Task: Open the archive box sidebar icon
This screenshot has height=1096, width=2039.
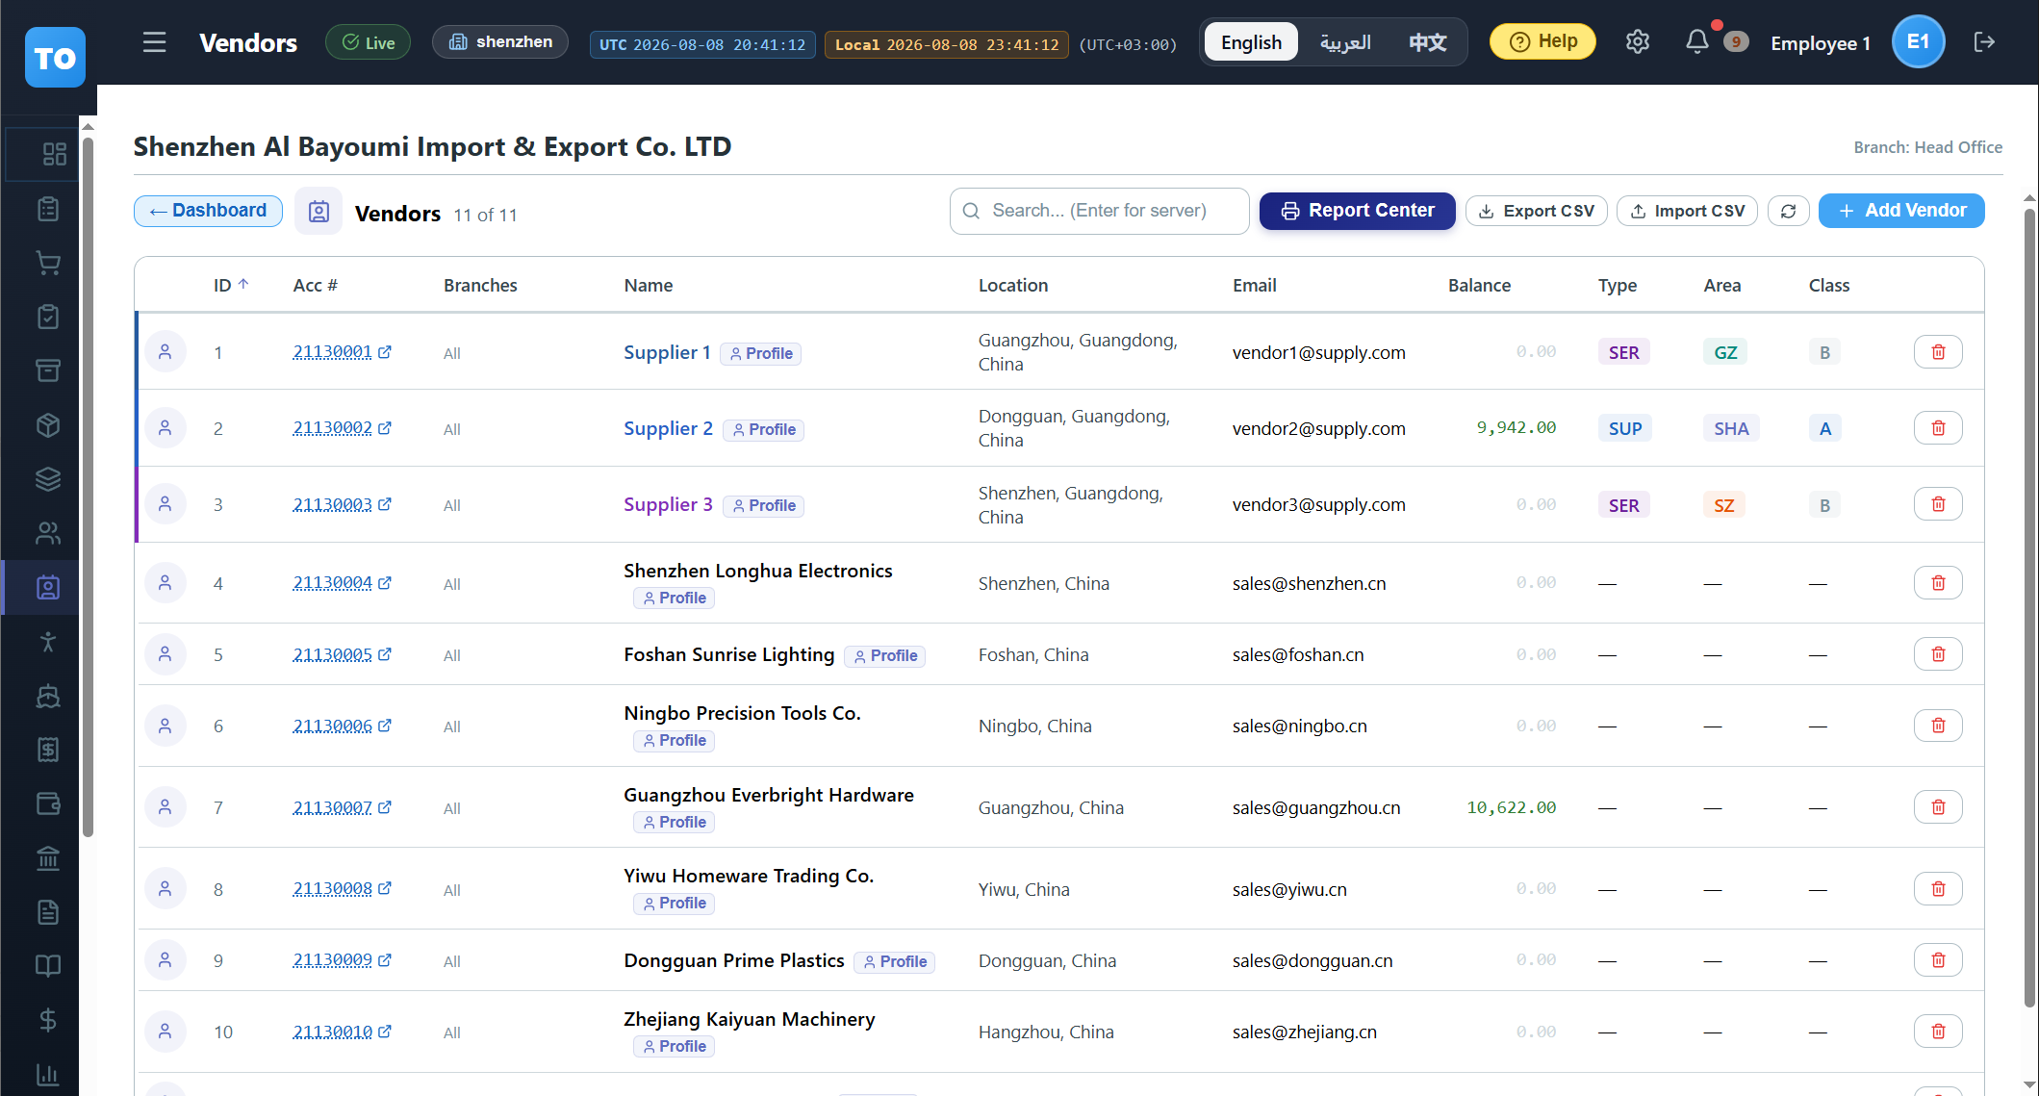Action: (48, 370)
